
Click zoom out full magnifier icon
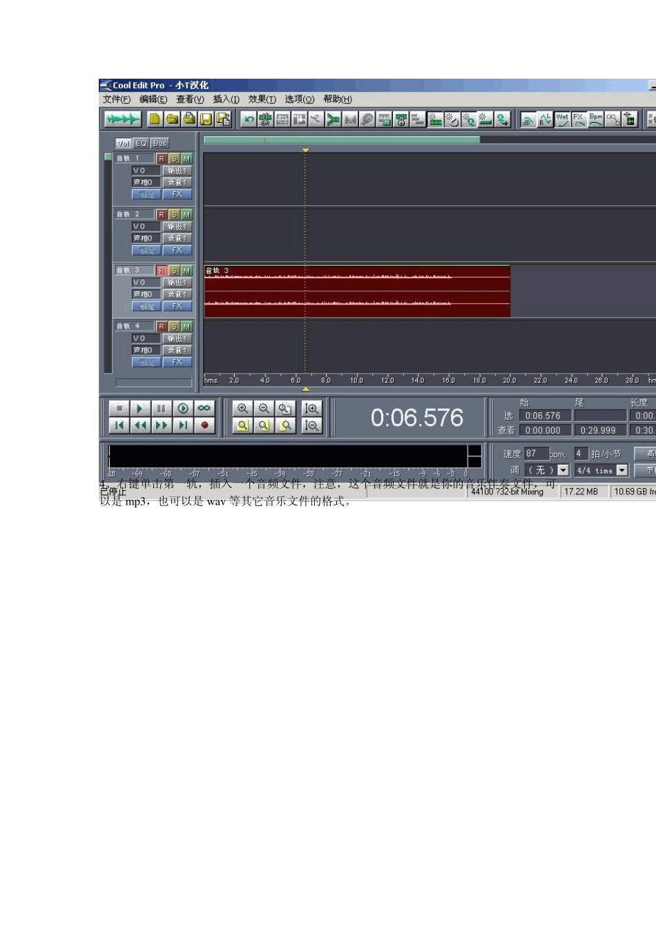tap(284, 409)
